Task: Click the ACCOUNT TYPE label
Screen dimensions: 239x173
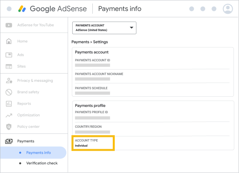Action: coord(86,140)
